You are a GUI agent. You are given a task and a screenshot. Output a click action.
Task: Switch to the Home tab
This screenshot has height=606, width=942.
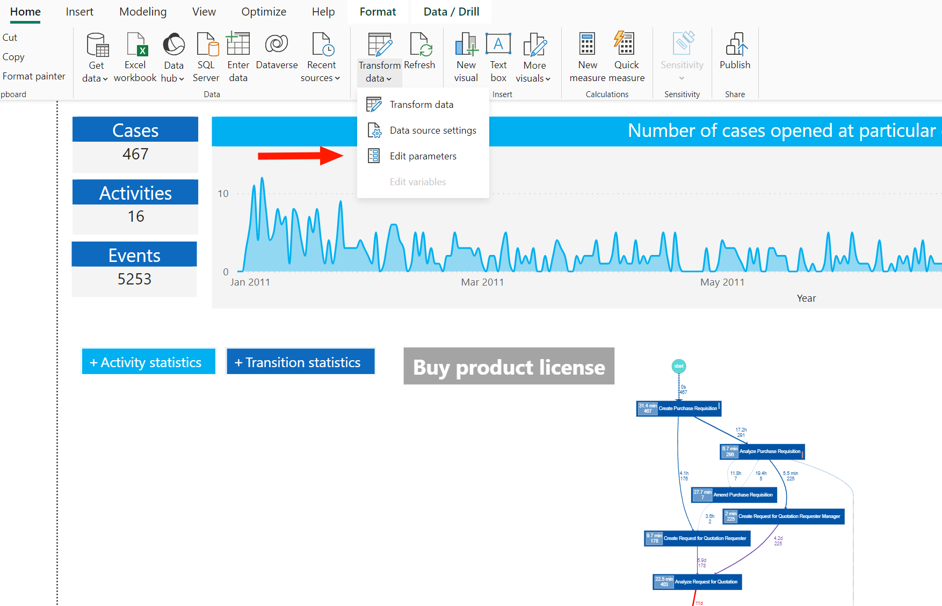(x=25, y=12)
